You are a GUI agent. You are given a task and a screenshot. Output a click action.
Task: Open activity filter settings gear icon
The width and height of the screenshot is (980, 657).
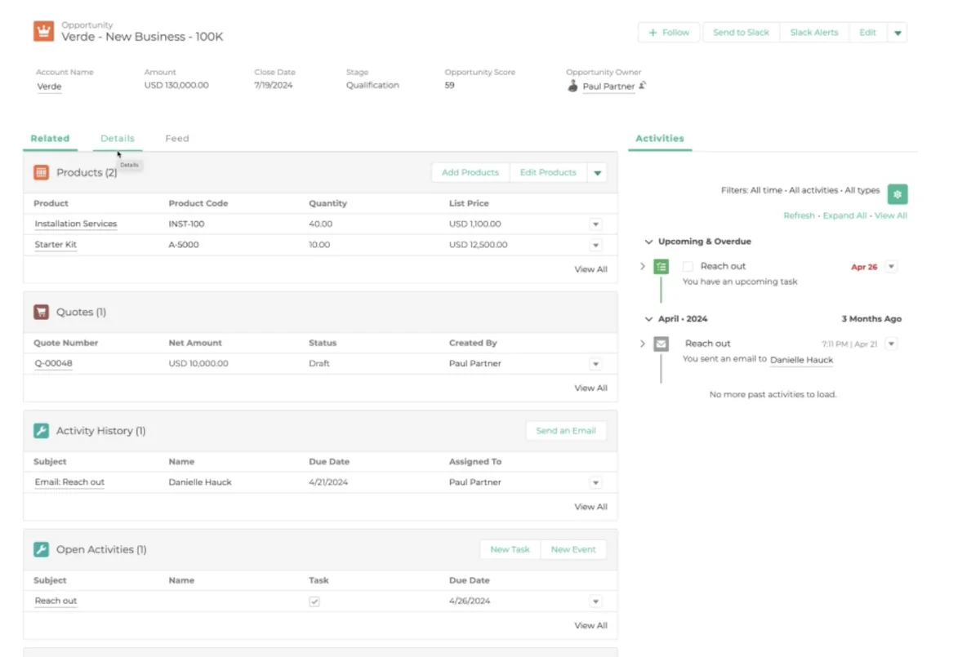tap(898, 194)
